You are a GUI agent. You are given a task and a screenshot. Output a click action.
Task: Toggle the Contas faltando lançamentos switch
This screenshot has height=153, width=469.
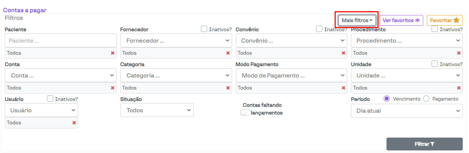pos(245,113)
